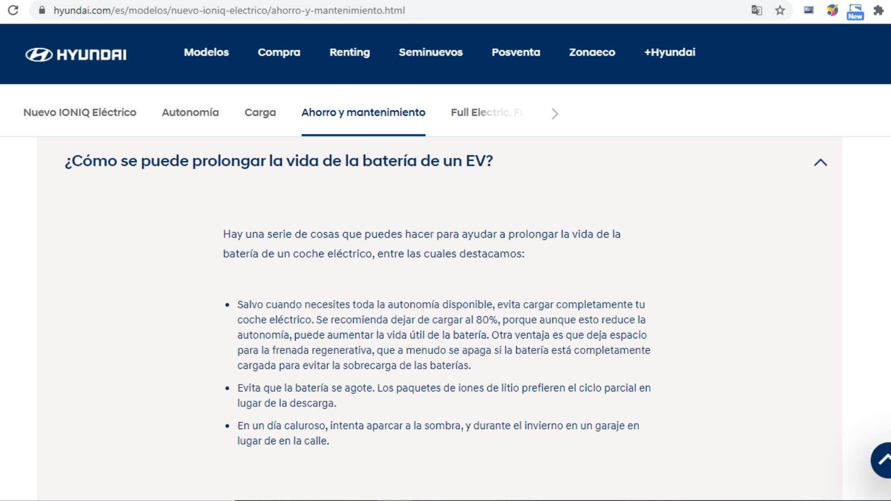Click the padlock site info icon

(41, 10)
